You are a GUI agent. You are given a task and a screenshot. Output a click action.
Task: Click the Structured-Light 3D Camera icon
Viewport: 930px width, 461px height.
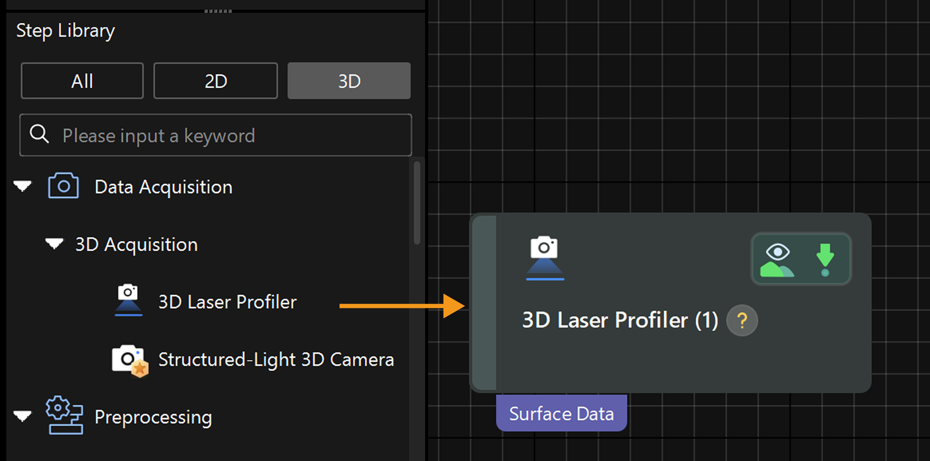(129, 360)
